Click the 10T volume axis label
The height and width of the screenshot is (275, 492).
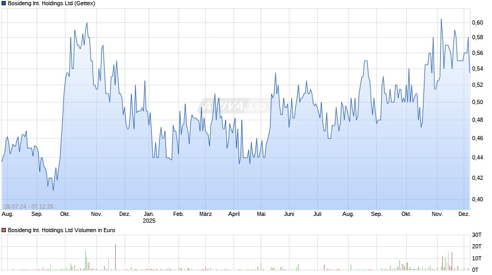point(477,258)
